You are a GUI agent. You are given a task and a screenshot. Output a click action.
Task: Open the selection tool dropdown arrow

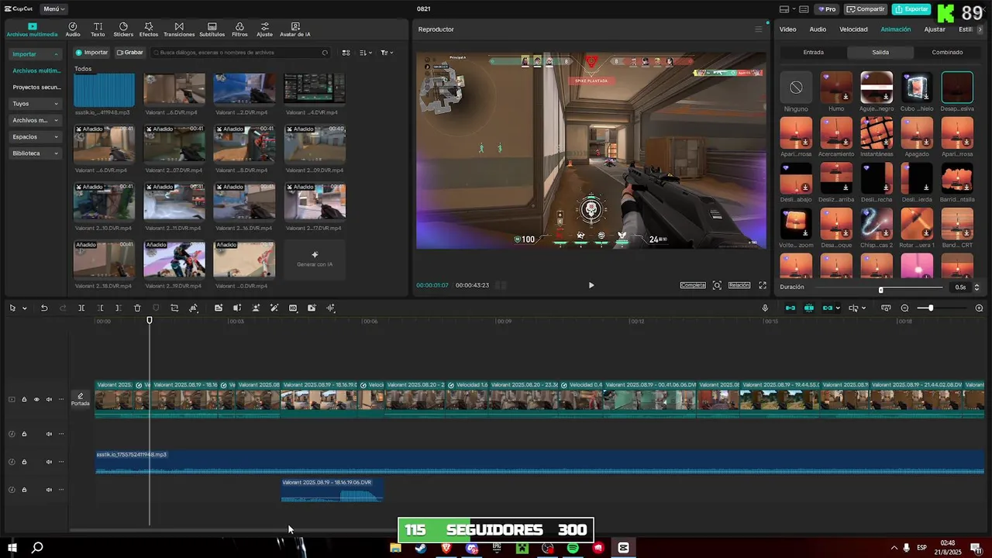click(x=24, y=308)
